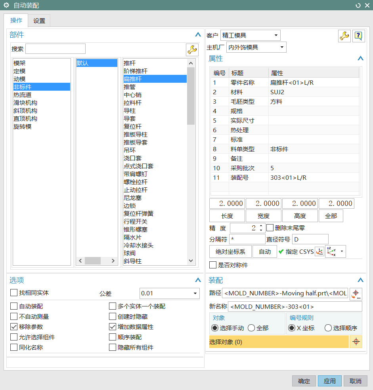Toggle 同化名称 checkbox

14,347
